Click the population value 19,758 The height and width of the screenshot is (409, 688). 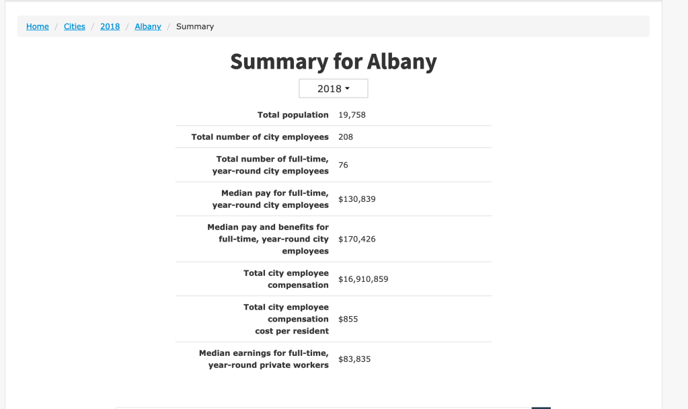[x=352, y=115]
